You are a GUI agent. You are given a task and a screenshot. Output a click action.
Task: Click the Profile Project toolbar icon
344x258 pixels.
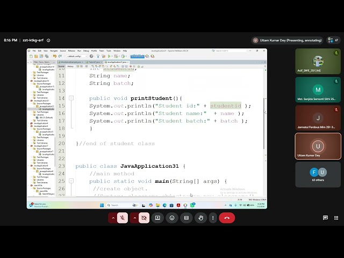click(123, 56)
